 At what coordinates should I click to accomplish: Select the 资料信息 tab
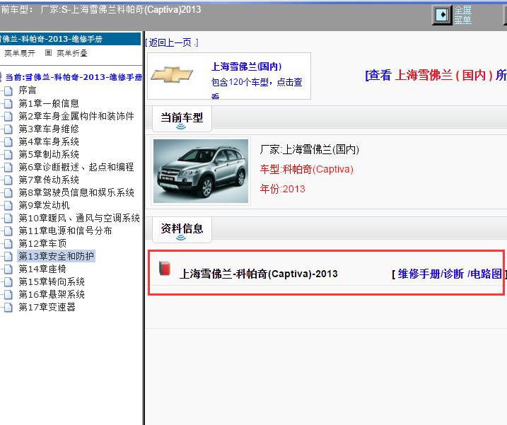[182, 230]
